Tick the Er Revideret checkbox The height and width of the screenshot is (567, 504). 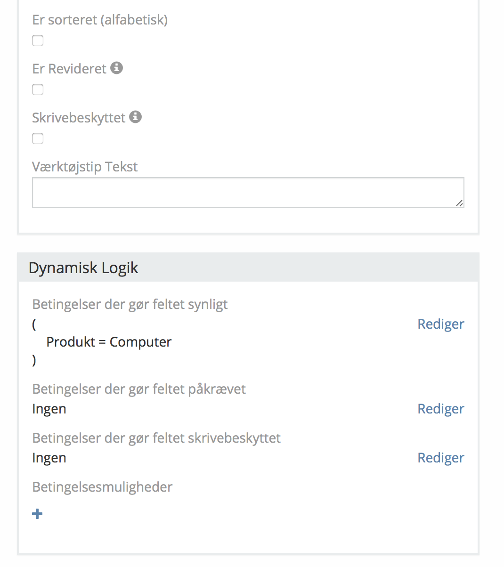(38, 89)
